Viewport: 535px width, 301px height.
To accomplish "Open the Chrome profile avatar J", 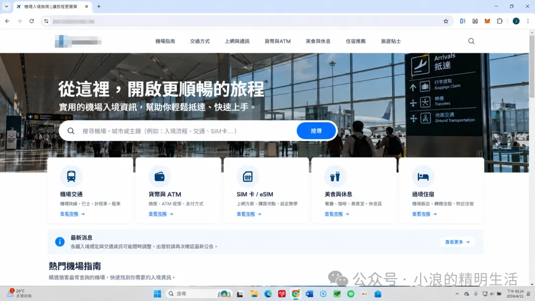I will click(x=516, y=21).
